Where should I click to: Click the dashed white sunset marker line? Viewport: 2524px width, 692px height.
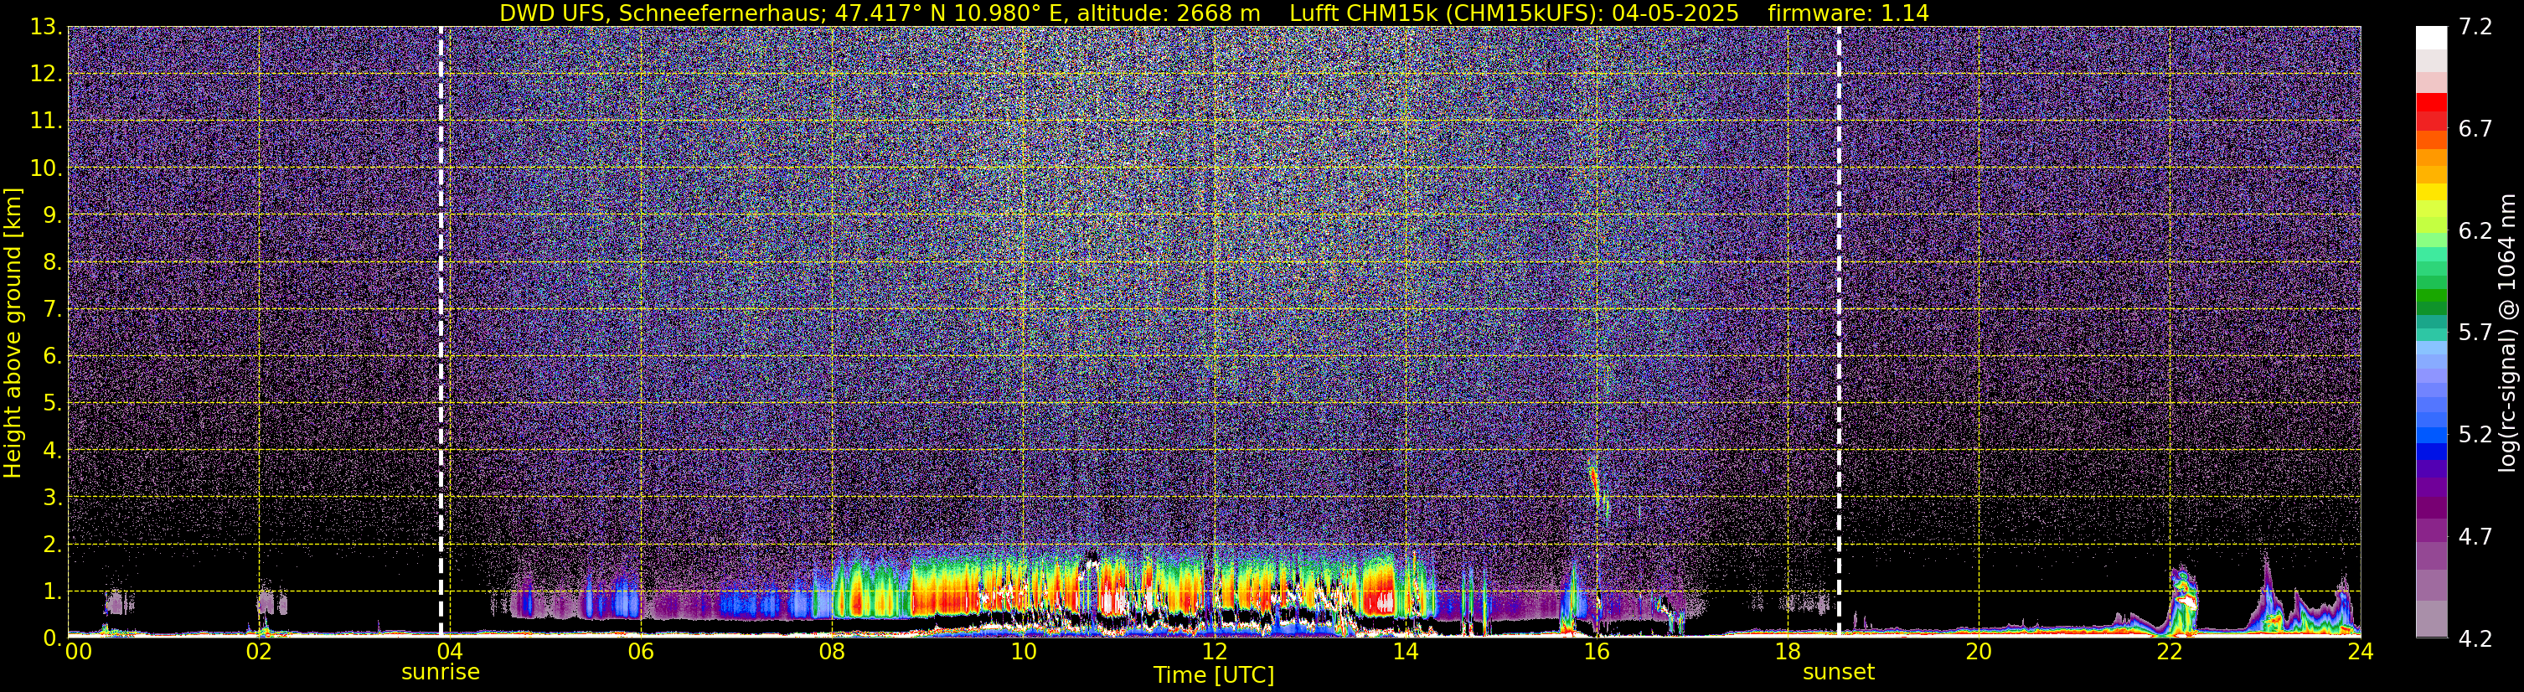1838,331
